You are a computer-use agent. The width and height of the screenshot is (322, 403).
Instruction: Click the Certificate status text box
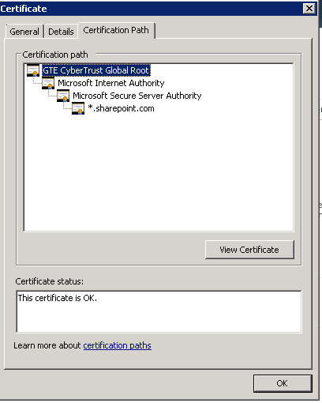pyautogui.click(x=159, y=311)
